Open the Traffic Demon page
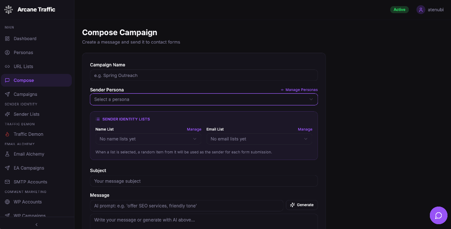This screenshot has height=229, width=451. 36,134
